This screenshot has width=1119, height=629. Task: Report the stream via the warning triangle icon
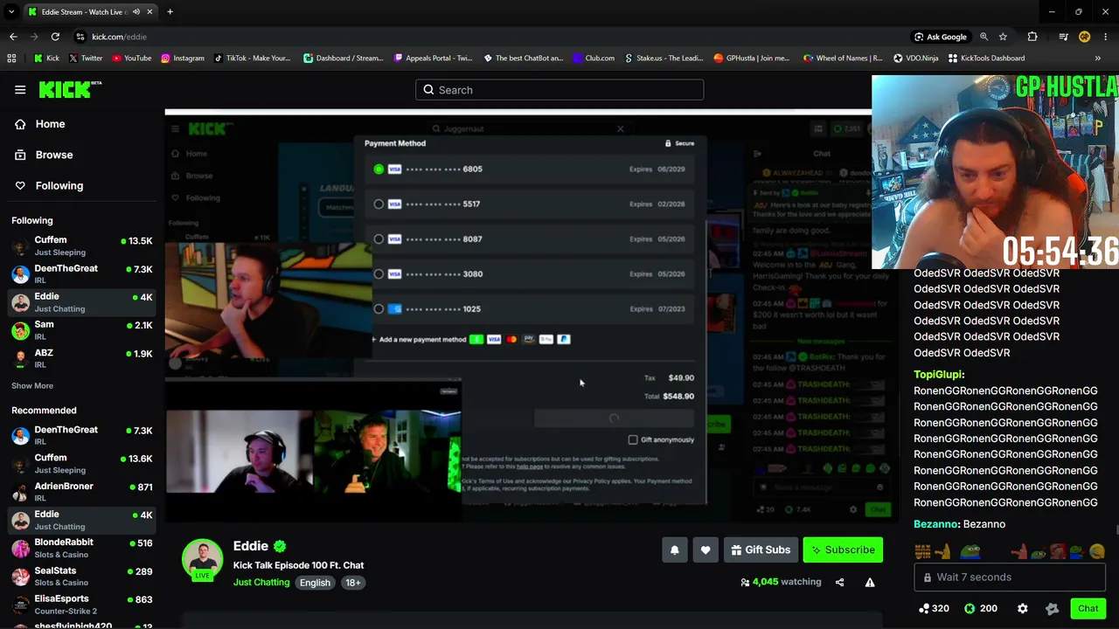coord(870,582)
